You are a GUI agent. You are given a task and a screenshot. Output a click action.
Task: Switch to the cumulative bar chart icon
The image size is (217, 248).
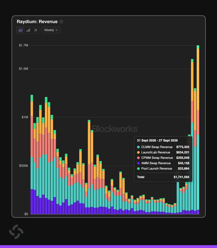[28, 30]
